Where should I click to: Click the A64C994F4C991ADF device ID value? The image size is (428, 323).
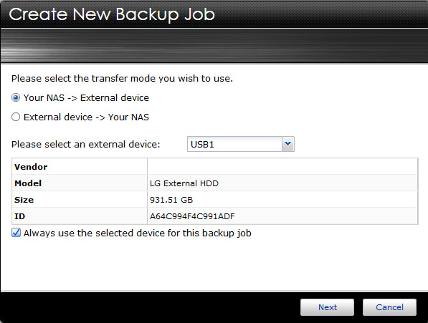(192, 216)
